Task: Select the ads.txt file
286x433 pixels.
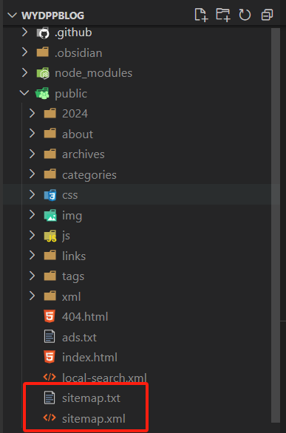Action: (80, 337)
